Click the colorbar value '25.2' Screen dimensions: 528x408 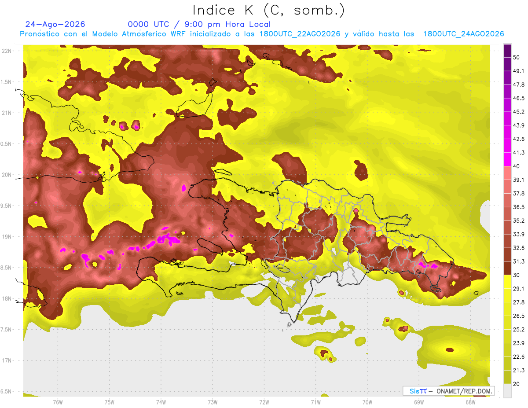click(520, 330)
